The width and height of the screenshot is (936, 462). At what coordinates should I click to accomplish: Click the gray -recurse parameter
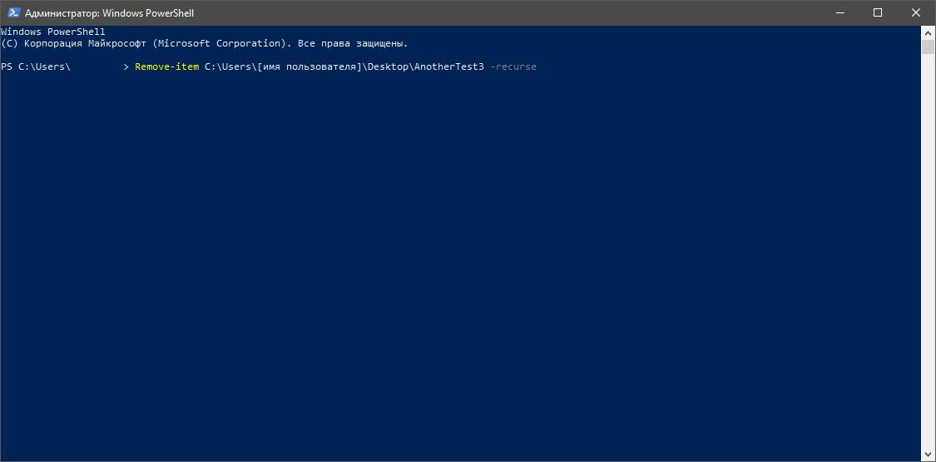coord(513,66)
